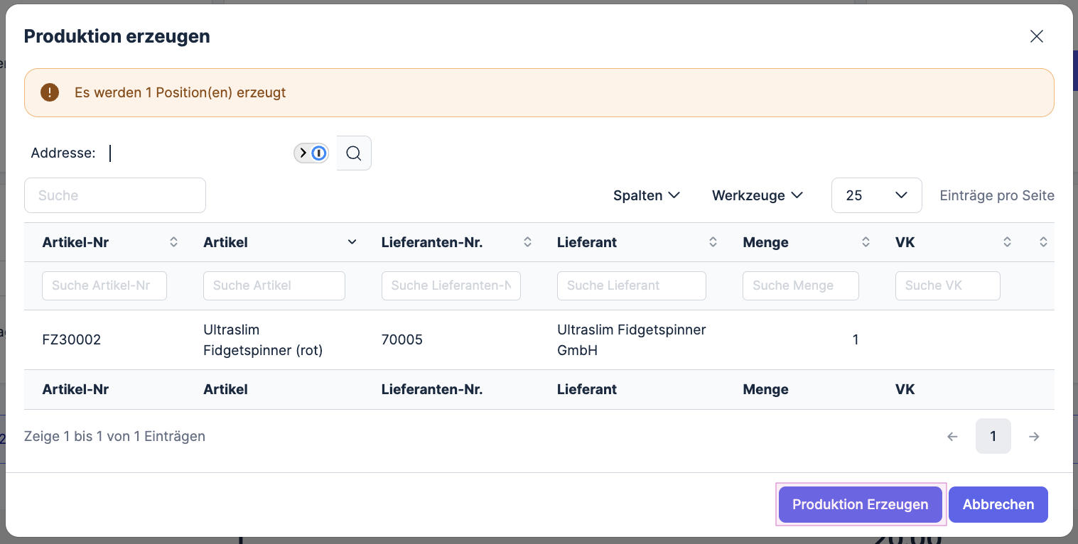The width and height of the screenshot is (1078, 544).
Task: Close the Produktion erzeugen dialog
Action: (x=1036, y=37)
